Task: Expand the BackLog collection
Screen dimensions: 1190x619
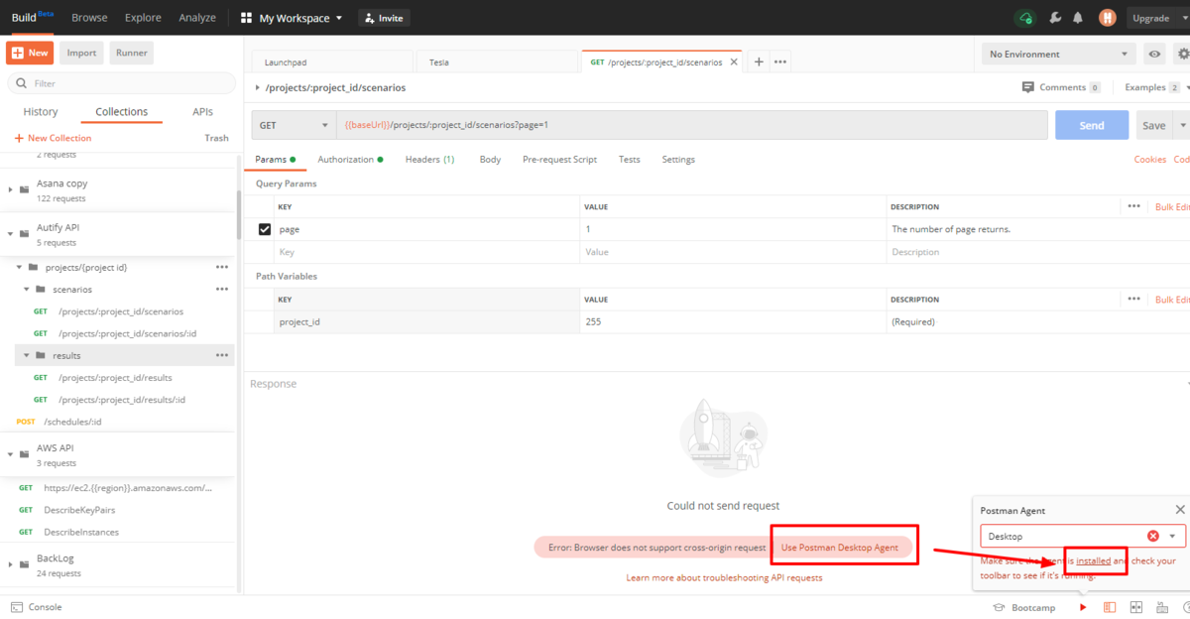Action: (11, 564)
